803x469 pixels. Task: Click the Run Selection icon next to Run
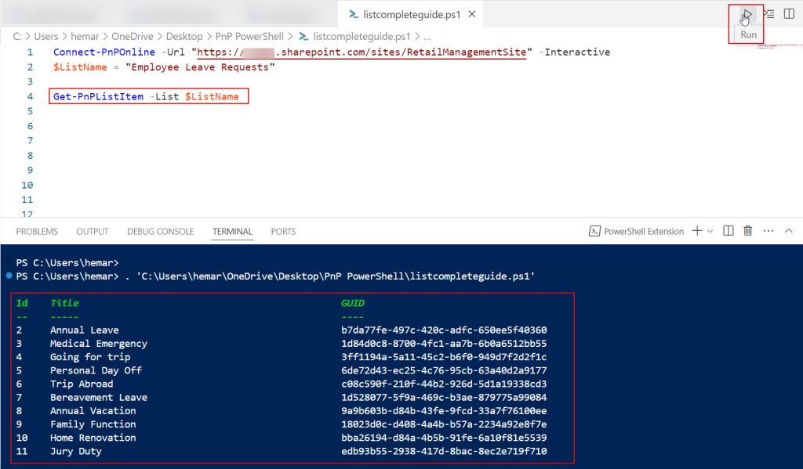769,14
